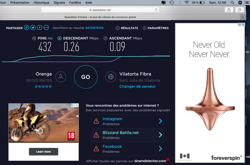Click the upload value 0.09
The width and height of the screenshot is (250, 165).
(x=117, y=47)
